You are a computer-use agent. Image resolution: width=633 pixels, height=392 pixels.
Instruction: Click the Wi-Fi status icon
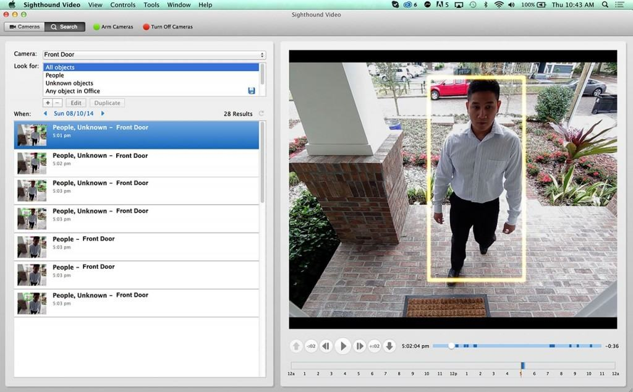click(499, 5)
